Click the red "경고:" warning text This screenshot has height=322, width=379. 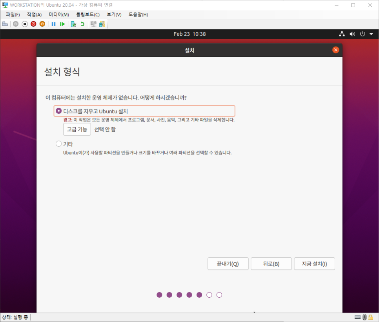click(68, 120)
